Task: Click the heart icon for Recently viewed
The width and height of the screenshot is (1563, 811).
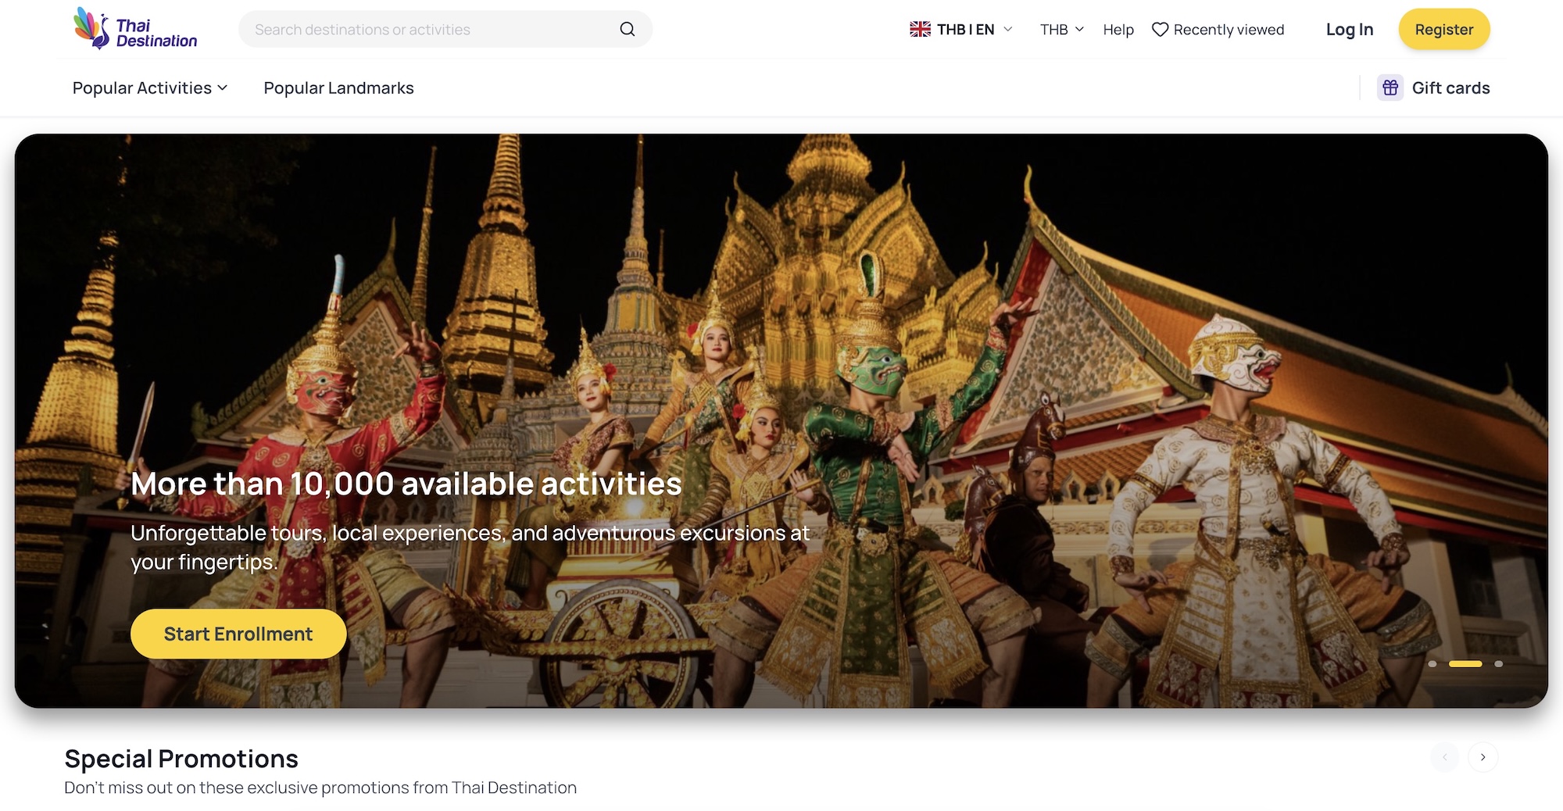Action: pyautogui.click(x=1160, y=30)
